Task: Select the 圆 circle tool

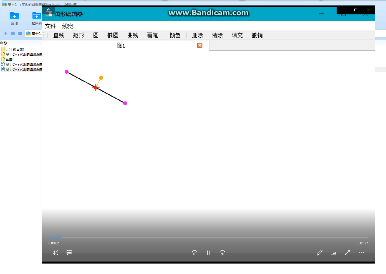Action: click(96, 35)
